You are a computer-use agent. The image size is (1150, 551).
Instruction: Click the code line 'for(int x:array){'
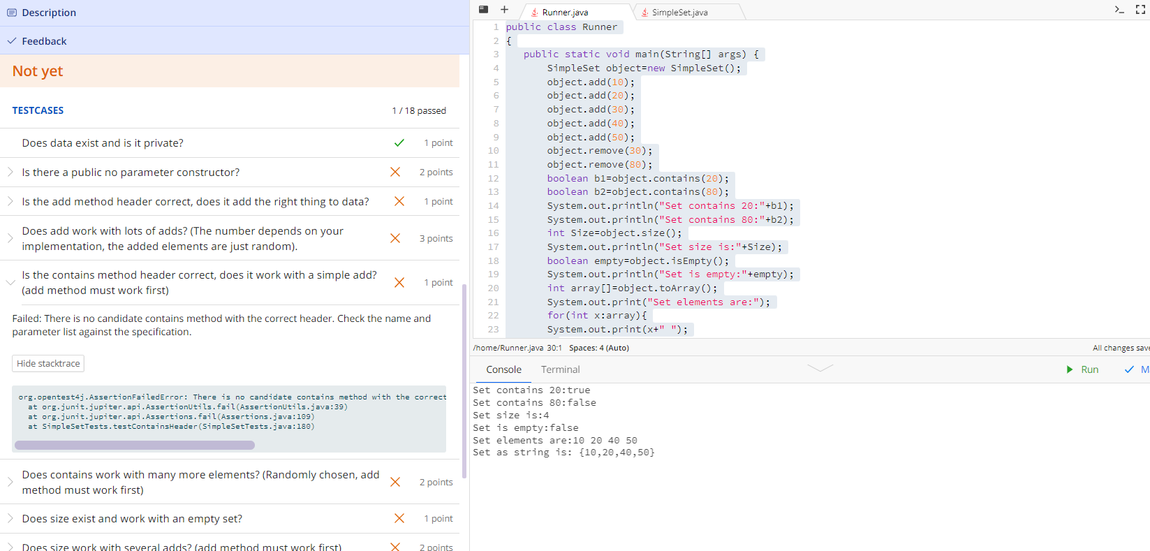[597, 316]
